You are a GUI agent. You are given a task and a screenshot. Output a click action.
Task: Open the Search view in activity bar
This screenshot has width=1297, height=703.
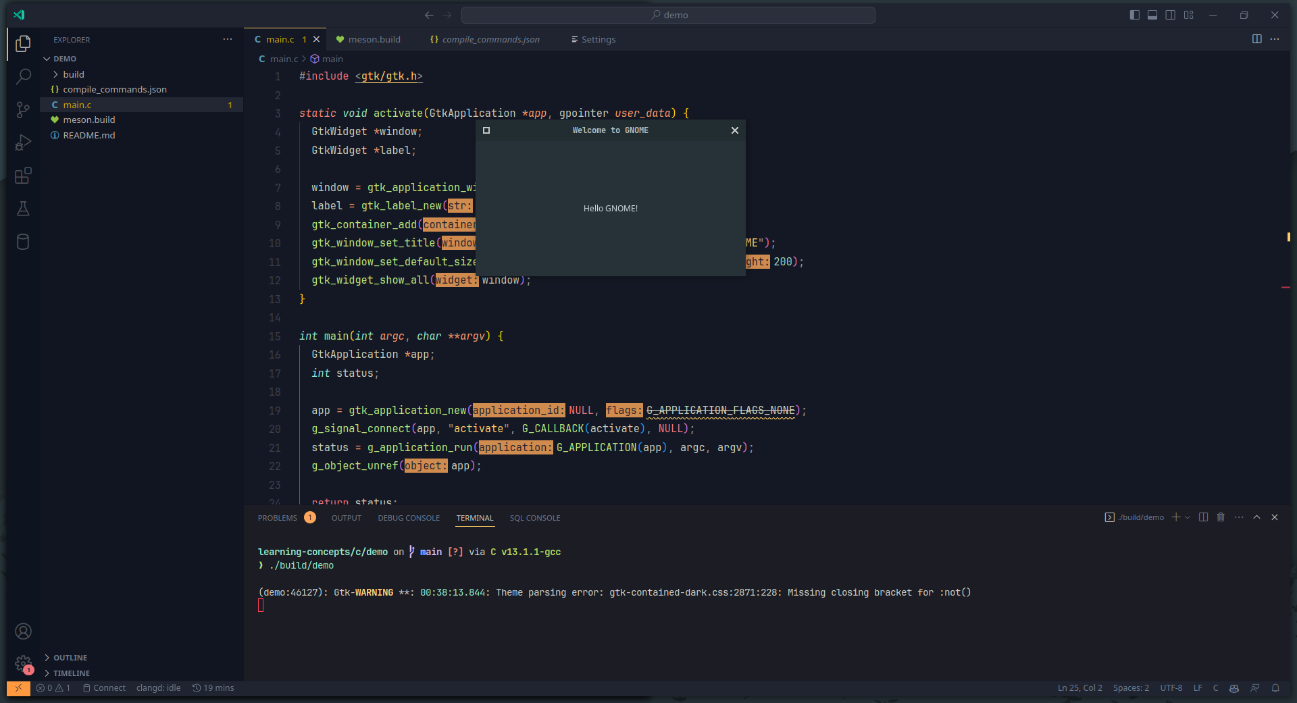23,76
